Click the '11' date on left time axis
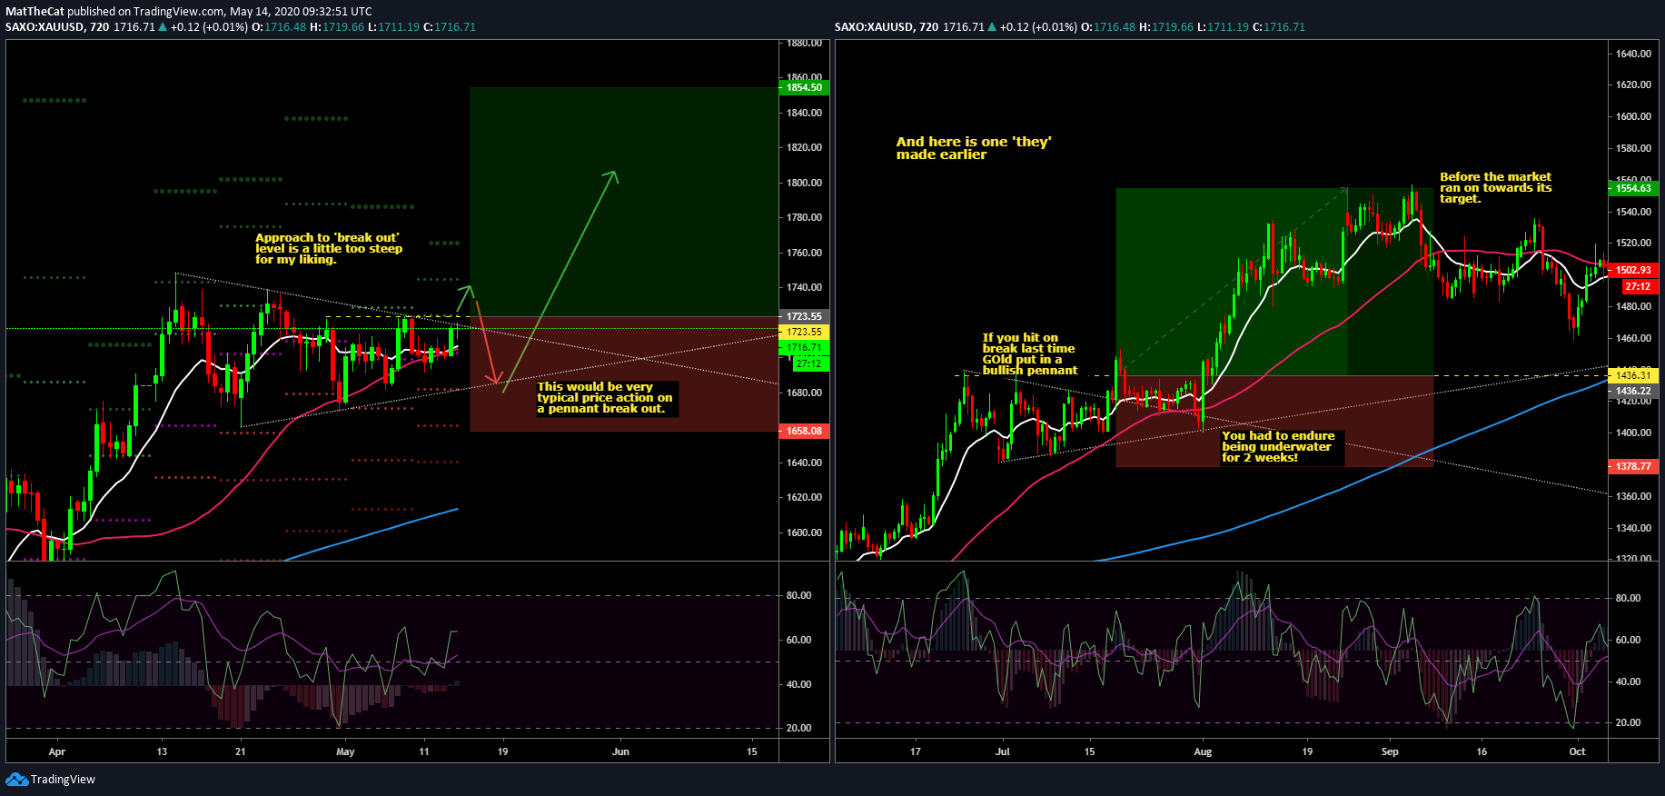The height and width of the screenshot is (796, 1665). 424,751
